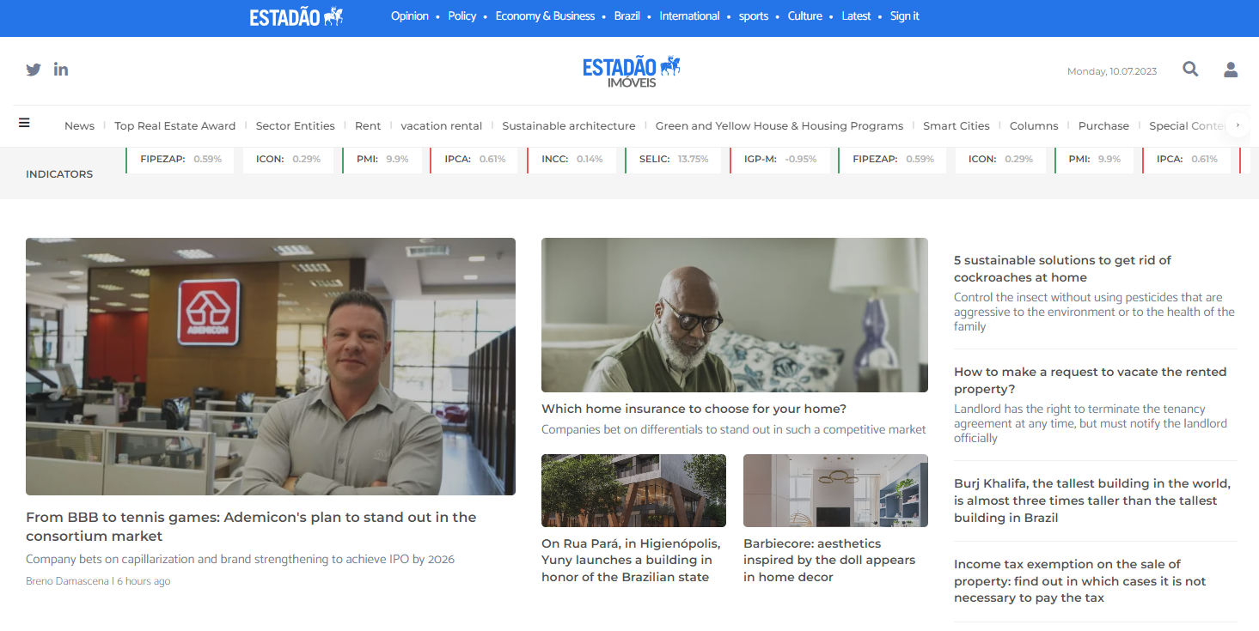Open the Ademicon consortium market article headline
1259x631 pixels.
tap(251, 526)
